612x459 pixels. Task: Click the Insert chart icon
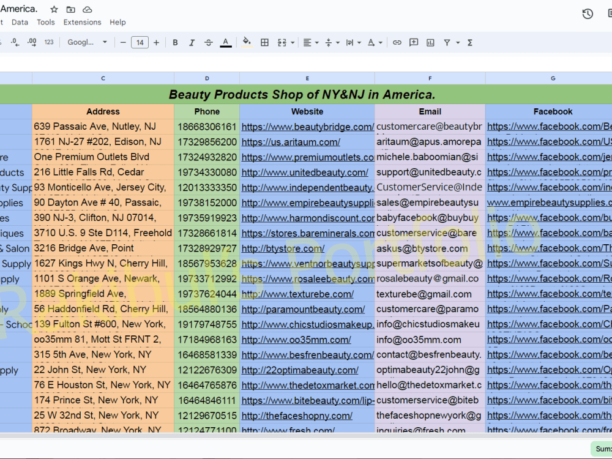point(431,42)
